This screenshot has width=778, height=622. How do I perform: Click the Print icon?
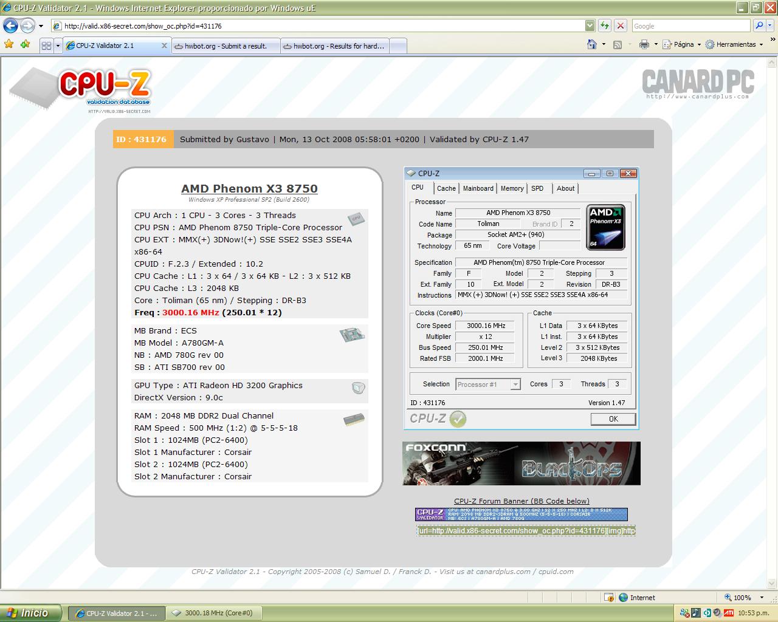[644, 44]
